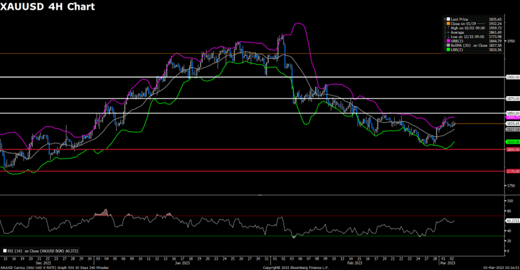This screenshot has width=520, height=270.
Task: Click the green 1810.36 lower band tag
Action: [513, 142]
